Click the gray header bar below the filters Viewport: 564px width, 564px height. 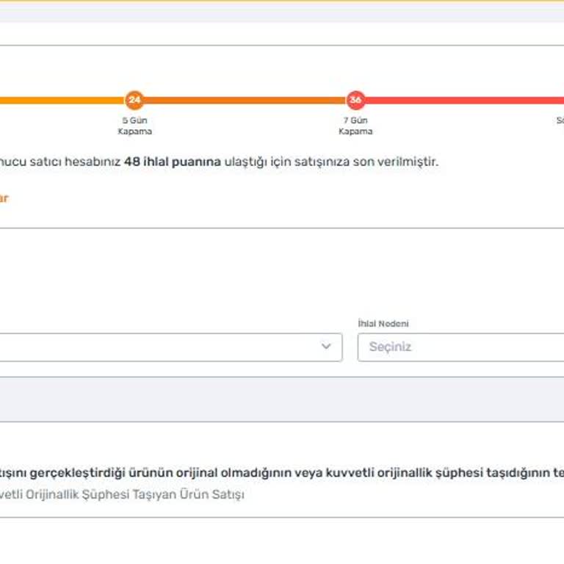[x=282, y=399]
